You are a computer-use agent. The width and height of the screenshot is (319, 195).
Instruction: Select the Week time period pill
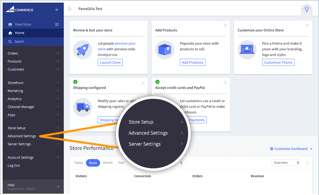93,162
